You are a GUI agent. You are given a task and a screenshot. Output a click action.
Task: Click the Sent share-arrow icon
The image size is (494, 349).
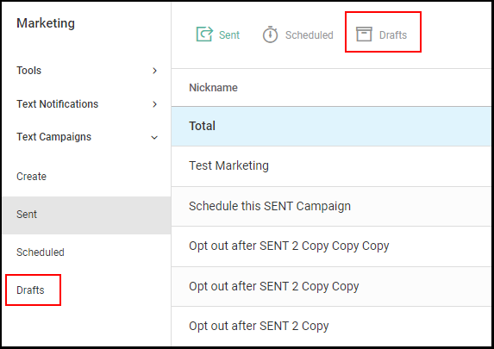(204, 34)
